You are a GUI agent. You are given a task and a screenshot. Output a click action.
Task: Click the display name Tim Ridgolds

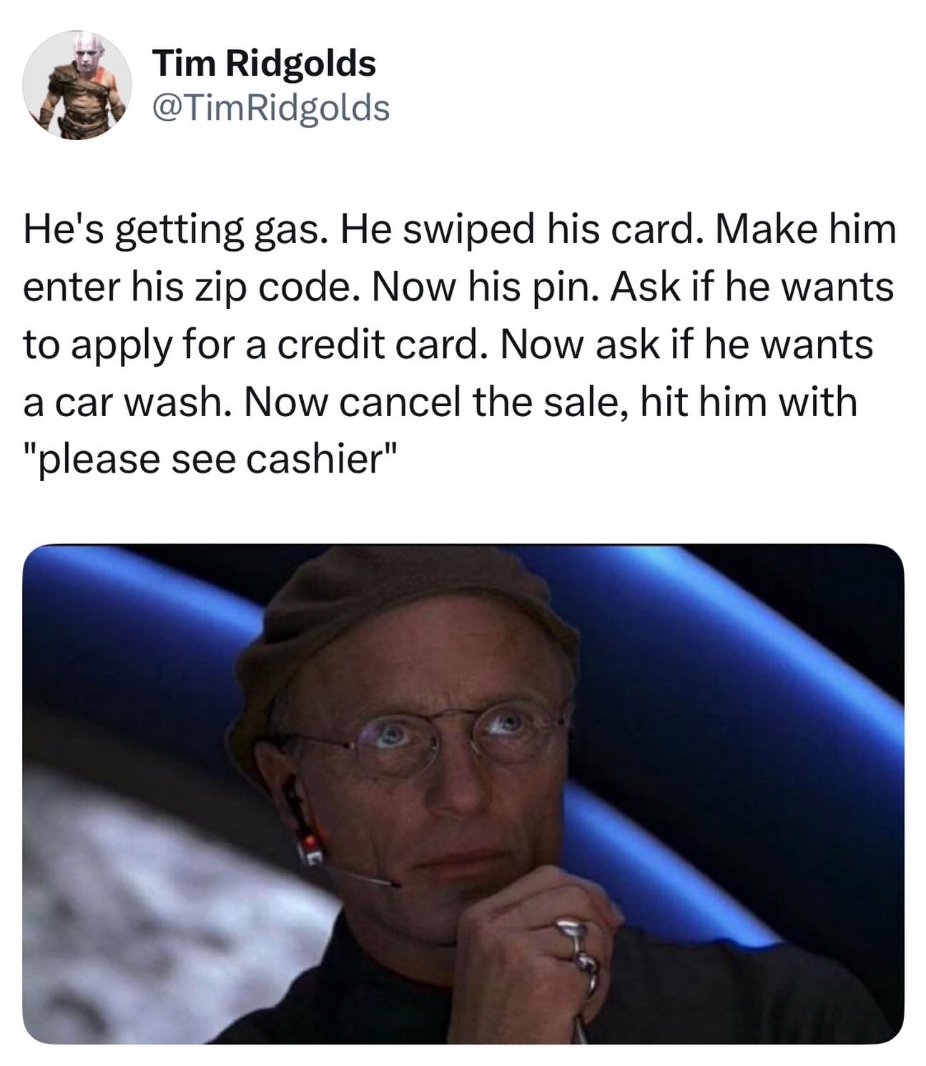[x=264, y=64]
